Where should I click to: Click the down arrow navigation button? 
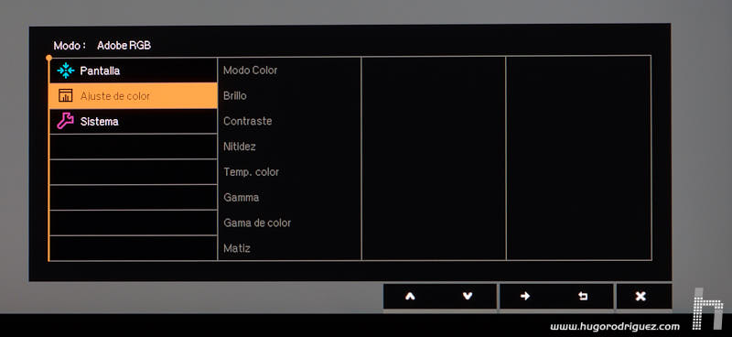pos(468,296)
